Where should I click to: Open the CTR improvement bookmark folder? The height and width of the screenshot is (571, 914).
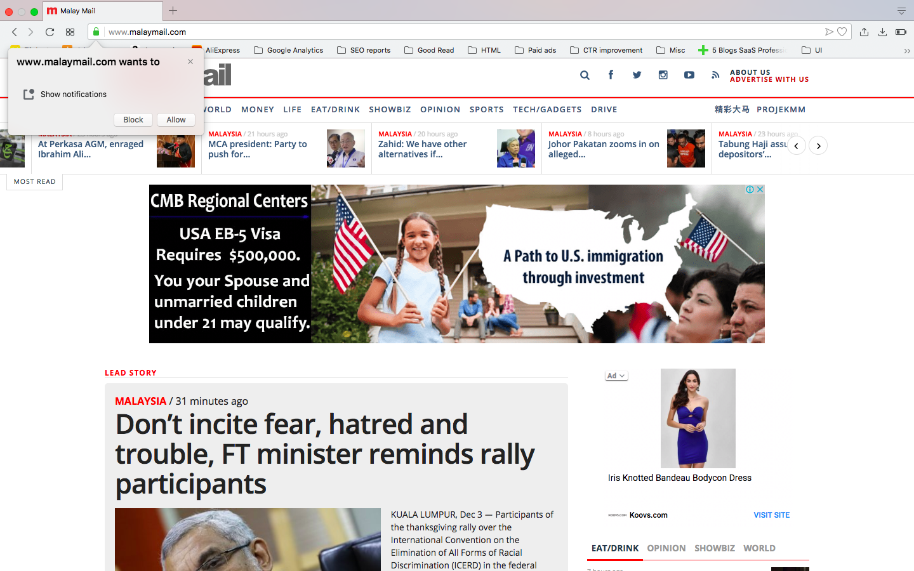(x=606, y=50)
